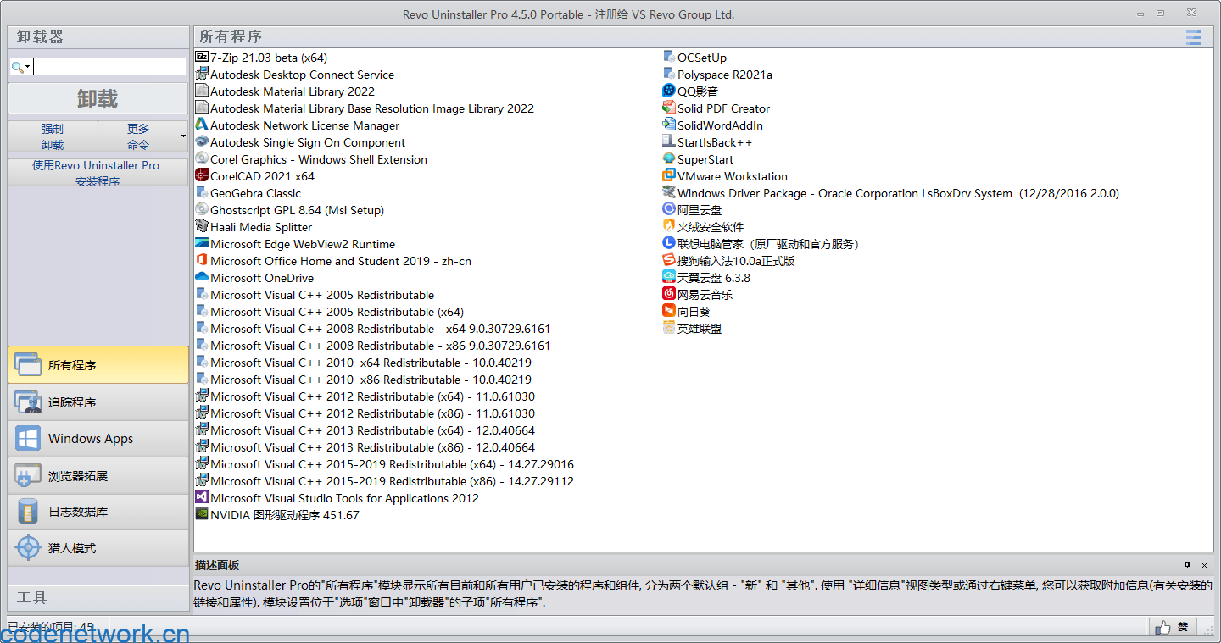The height and width of the screenshot is (643, 1221).
Task: Expand the 更多命令 dropdown arrow
Action: click(183, 136)
